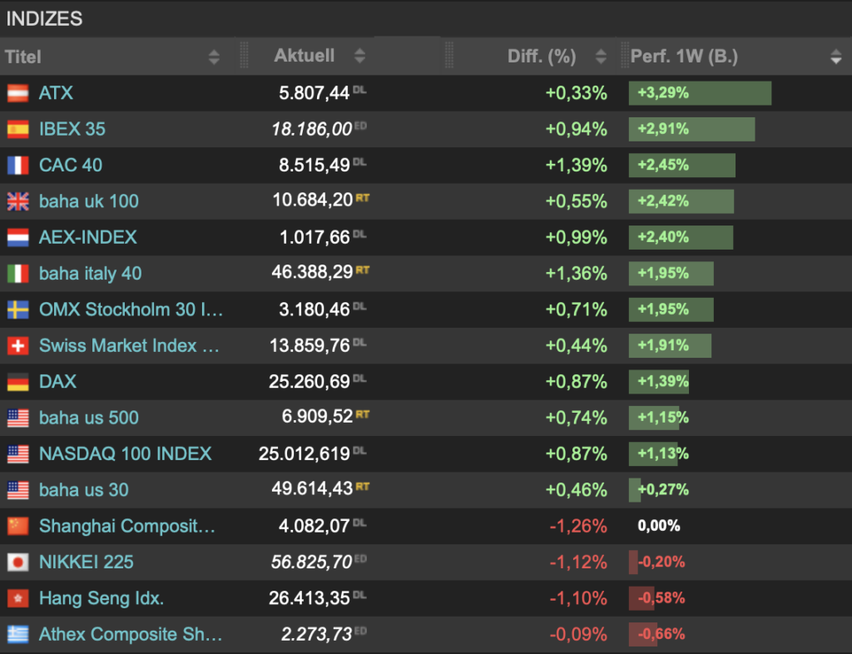Sort table by Titel column arrows
Image resolution: width=852 pixels, height=654 pixels.
pos(214,57)
